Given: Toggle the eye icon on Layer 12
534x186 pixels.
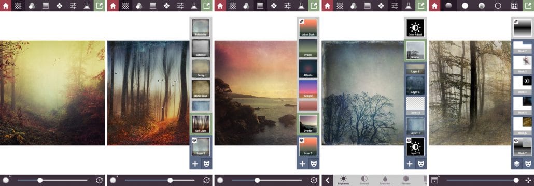Looking at the screenshot, I should pos(409,140).
